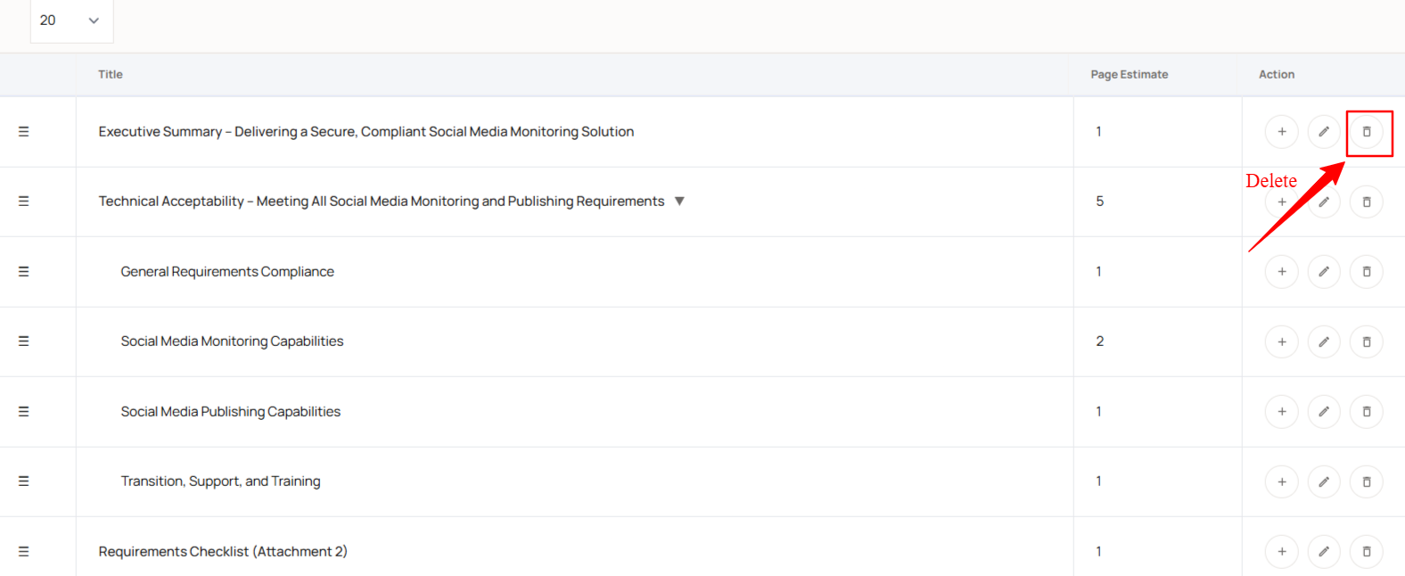Click the drag handle for Transition, Support, and Training

24,481
